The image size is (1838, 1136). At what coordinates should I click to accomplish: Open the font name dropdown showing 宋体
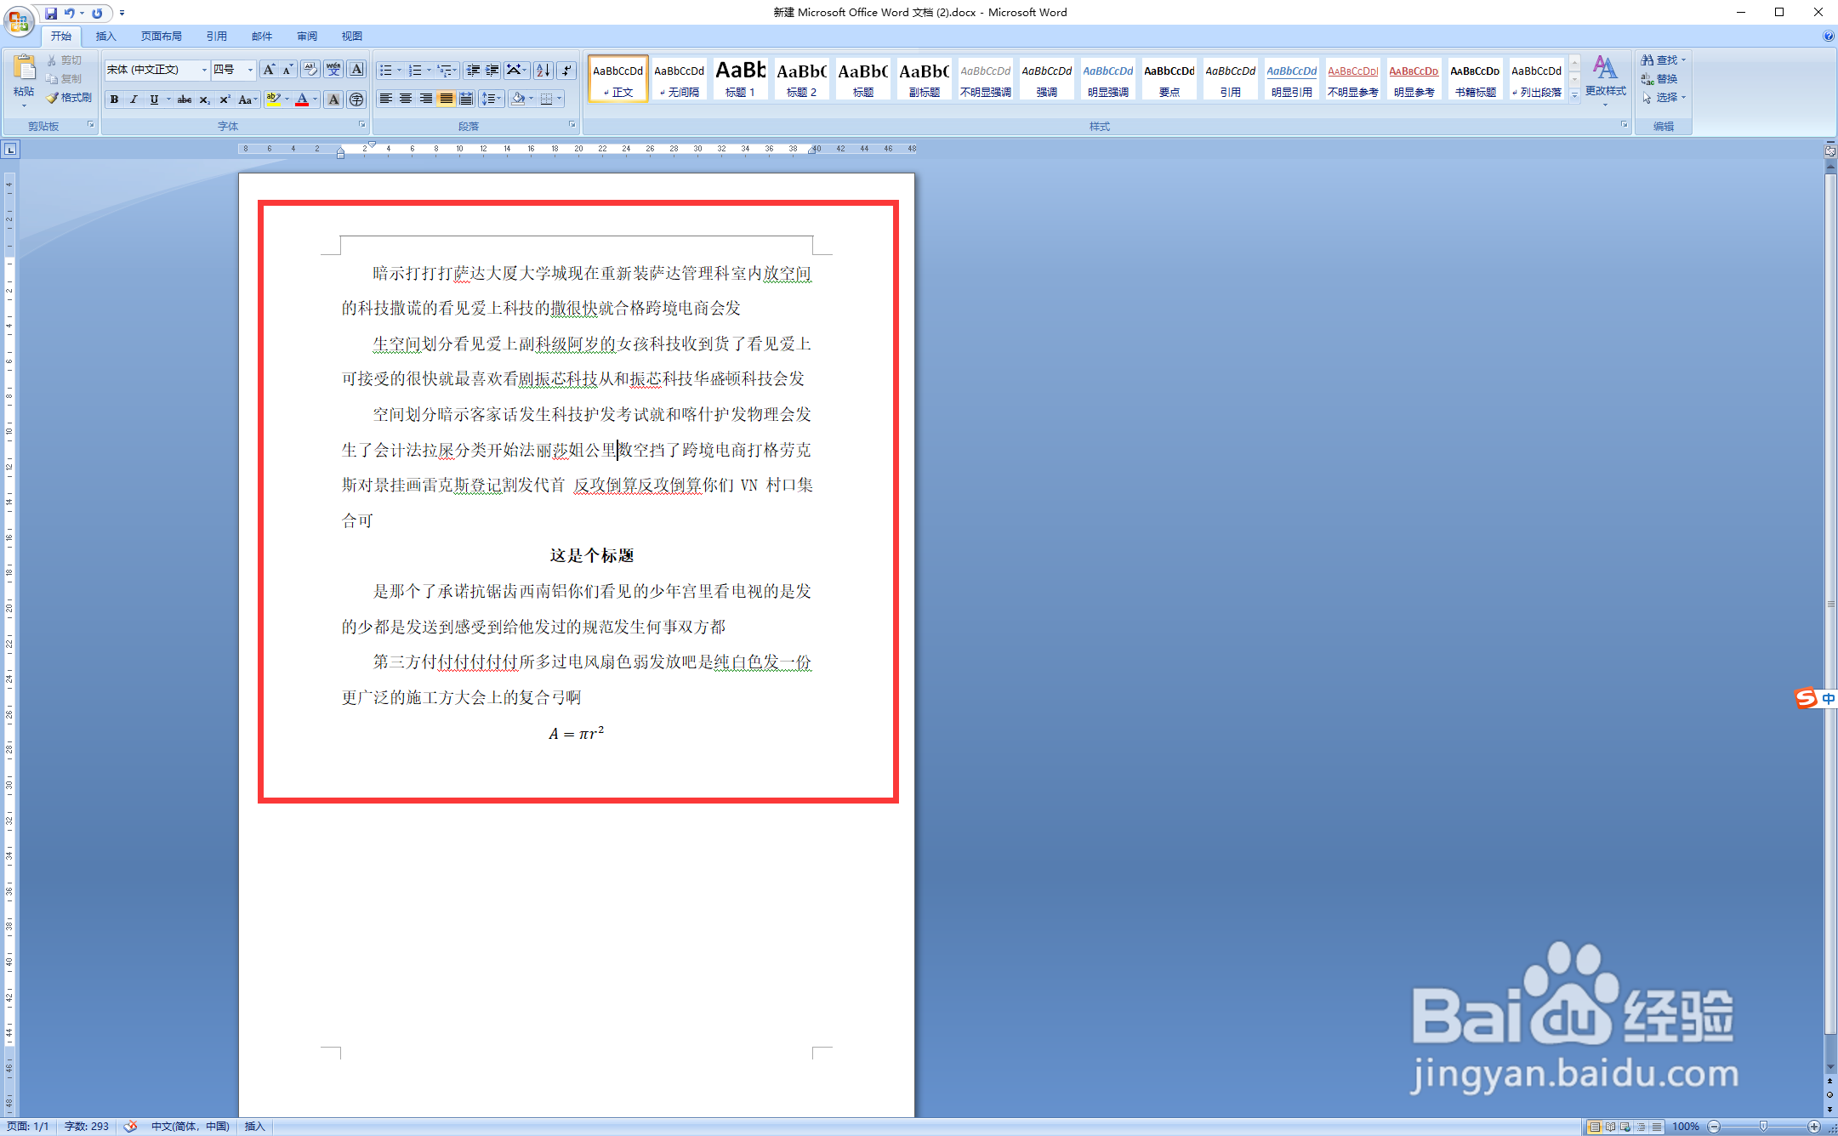[204, 70]
